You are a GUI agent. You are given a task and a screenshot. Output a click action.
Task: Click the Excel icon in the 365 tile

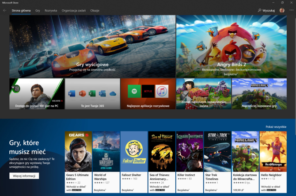click(x=92, y=93)
